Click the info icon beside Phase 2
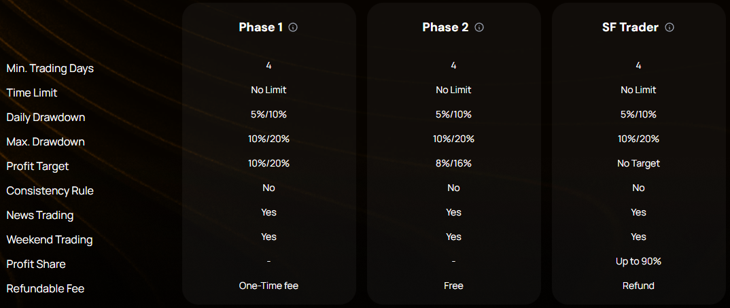This screenshot has width=730, height=308. pyautogui.click(x=479, y=28)
